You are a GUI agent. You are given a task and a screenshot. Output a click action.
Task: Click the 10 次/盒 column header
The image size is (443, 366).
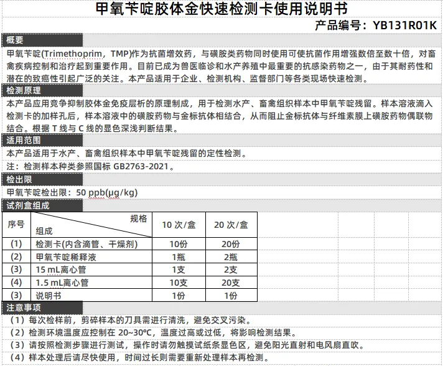point(179,225)
